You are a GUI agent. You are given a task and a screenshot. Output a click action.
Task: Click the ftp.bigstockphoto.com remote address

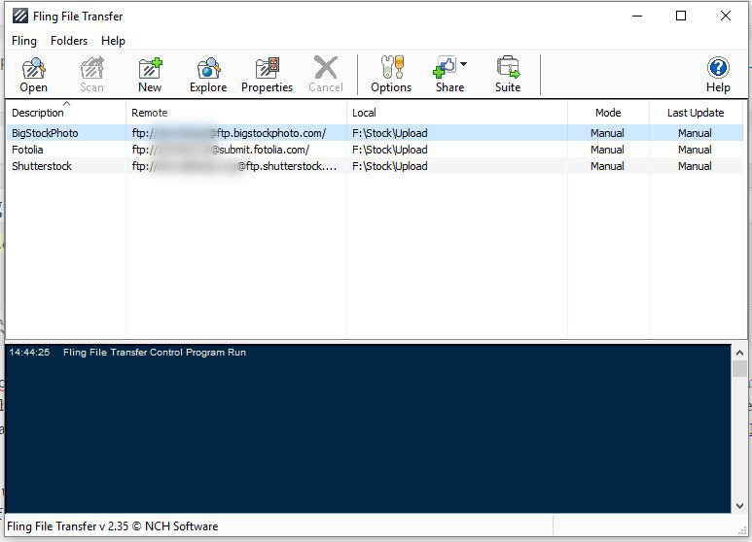pos(229,133)
